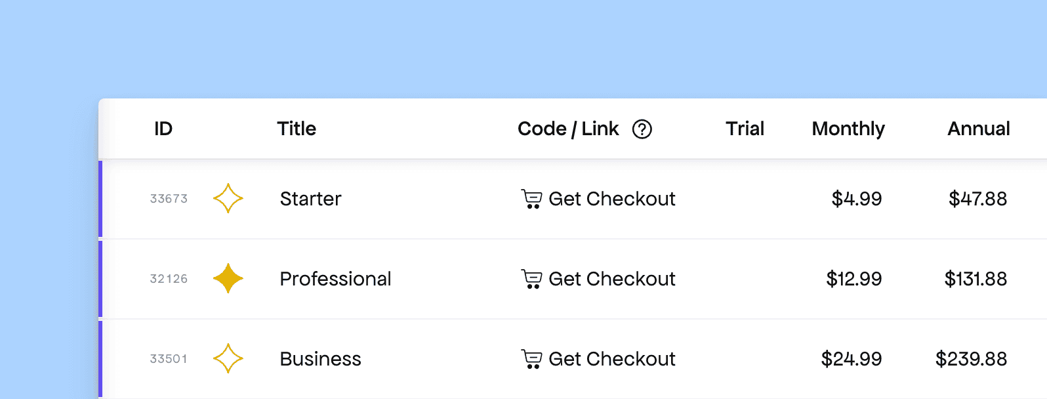Click the filled star icon for Professional
The height and width of the screenshot is (399, 1047).
click(x=228, y=278)
